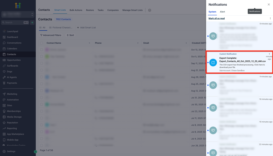Open the Sort options button
Viewport: 273px width, 156px height.
tap(70, 35)
